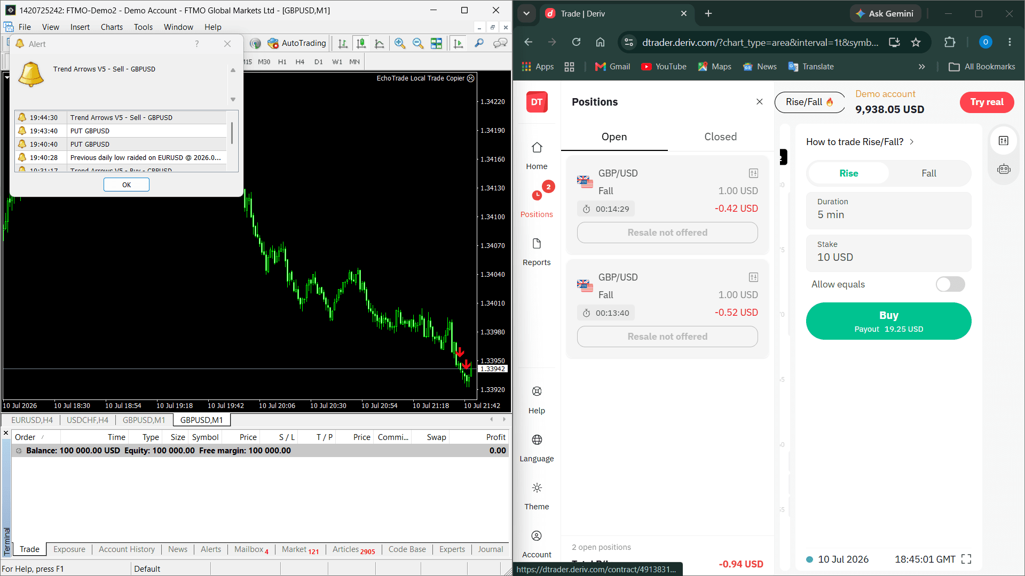Click the zoom in magnifier on MetaTrader toolbar

[400, 43]
